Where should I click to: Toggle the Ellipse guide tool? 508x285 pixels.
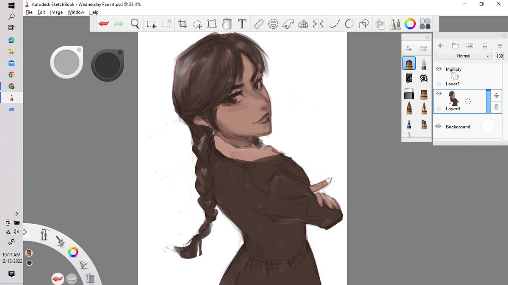(273, 24)
